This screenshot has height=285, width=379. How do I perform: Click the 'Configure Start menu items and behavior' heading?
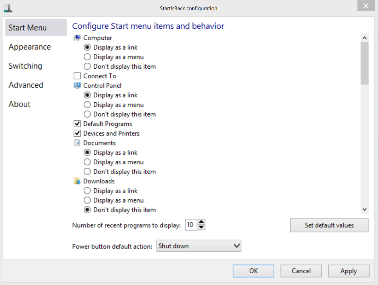tap(148, 26)
